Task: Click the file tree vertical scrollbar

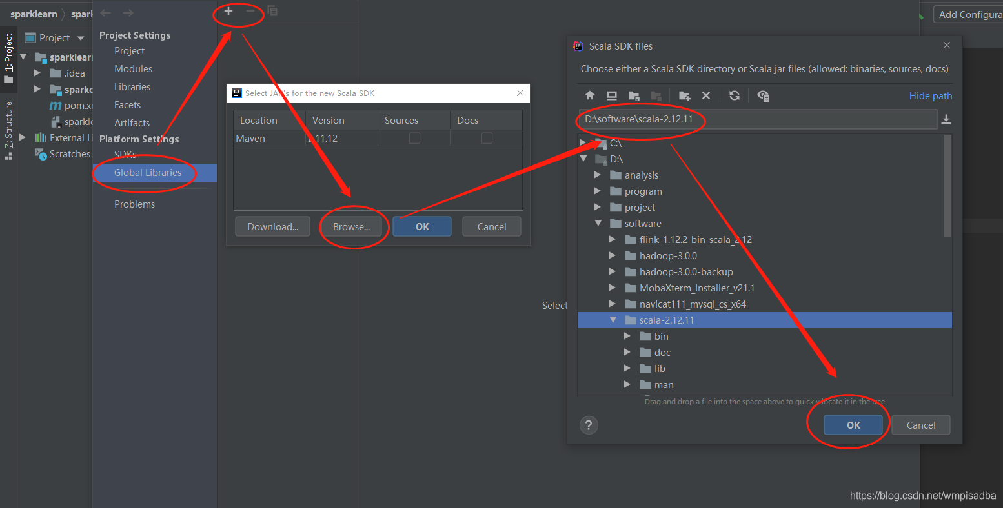Action: coord(947,186)
